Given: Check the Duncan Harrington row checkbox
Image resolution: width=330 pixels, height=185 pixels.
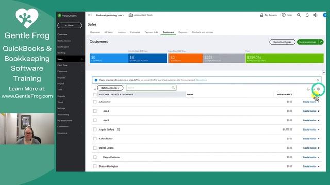Looking at the screenshot, I should click(x=95, y=166).
